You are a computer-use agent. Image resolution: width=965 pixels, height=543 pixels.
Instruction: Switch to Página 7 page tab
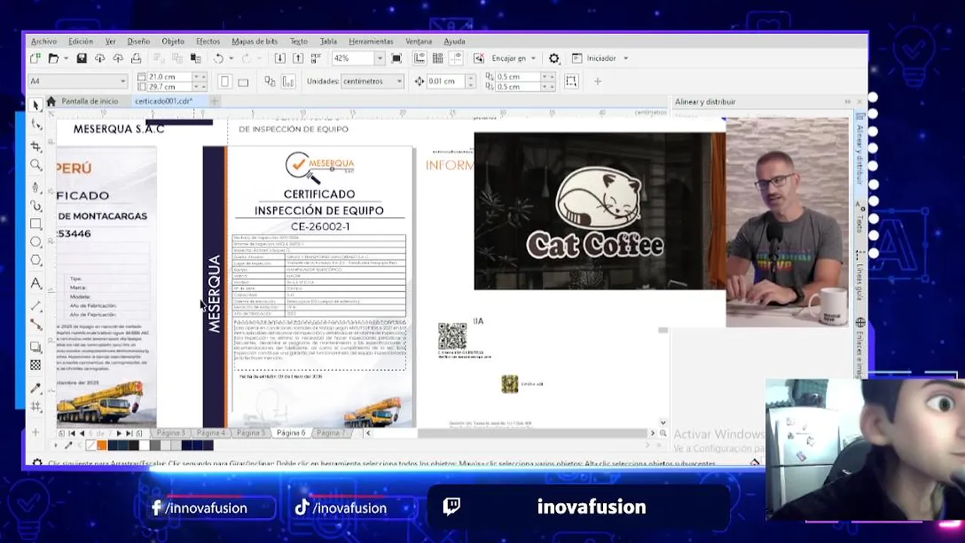329,433
